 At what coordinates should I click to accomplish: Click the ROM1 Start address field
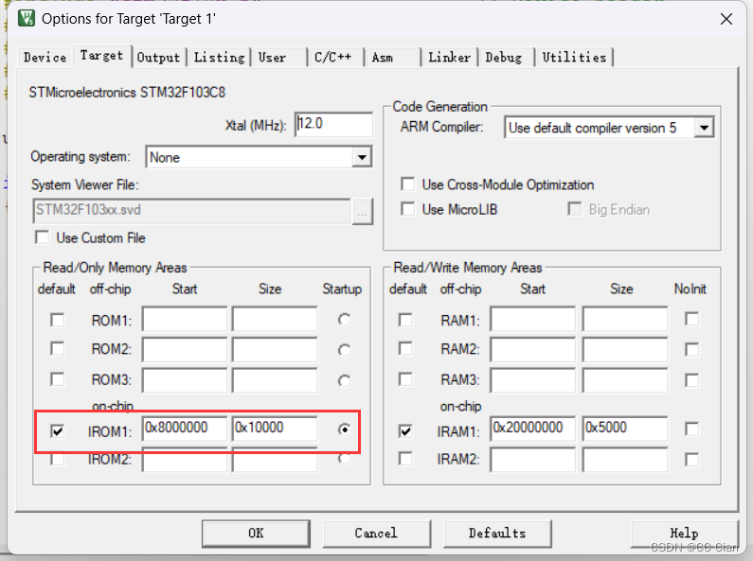point(185,320)
